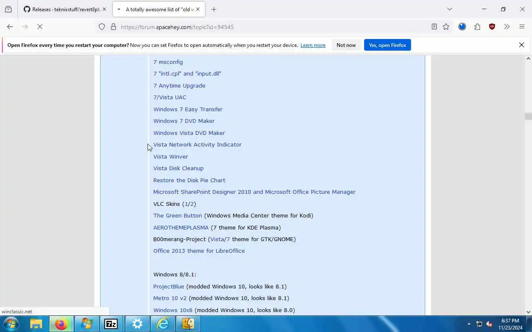
Task: Open the 7 Anytime Upgrade link
Action: (179, 85)
